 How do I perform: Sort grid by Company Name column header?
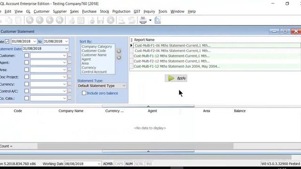click(x=71, y=111)
